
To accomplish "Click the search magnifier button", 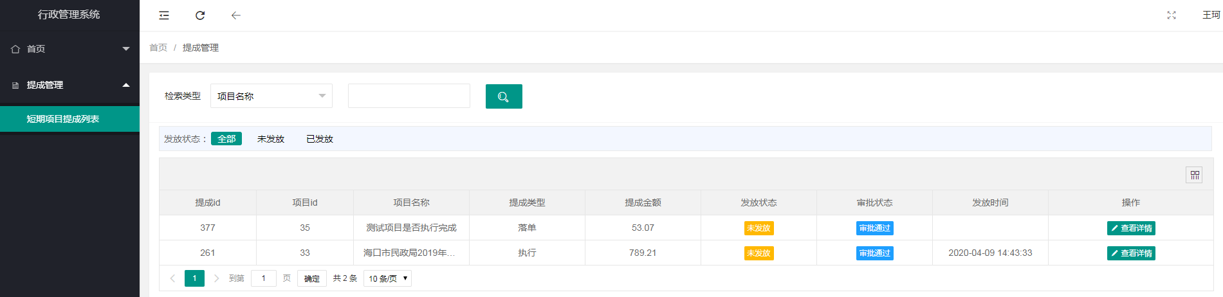I will pyautogui.click(x=504, y=96).
